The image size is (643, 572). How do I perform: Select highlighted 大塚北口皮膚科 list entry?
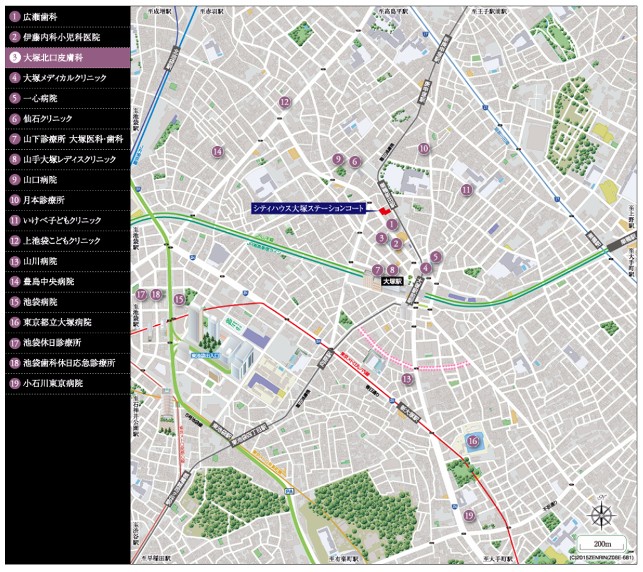68,58
